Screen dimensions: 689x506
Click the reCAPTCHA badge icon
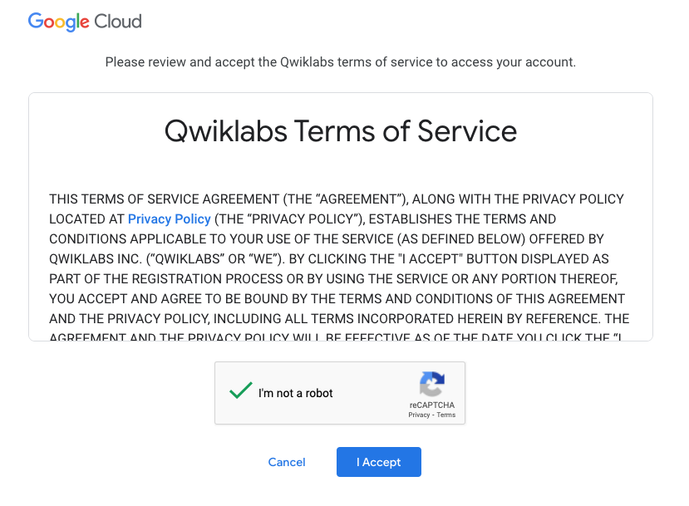[x=431, y=383]
